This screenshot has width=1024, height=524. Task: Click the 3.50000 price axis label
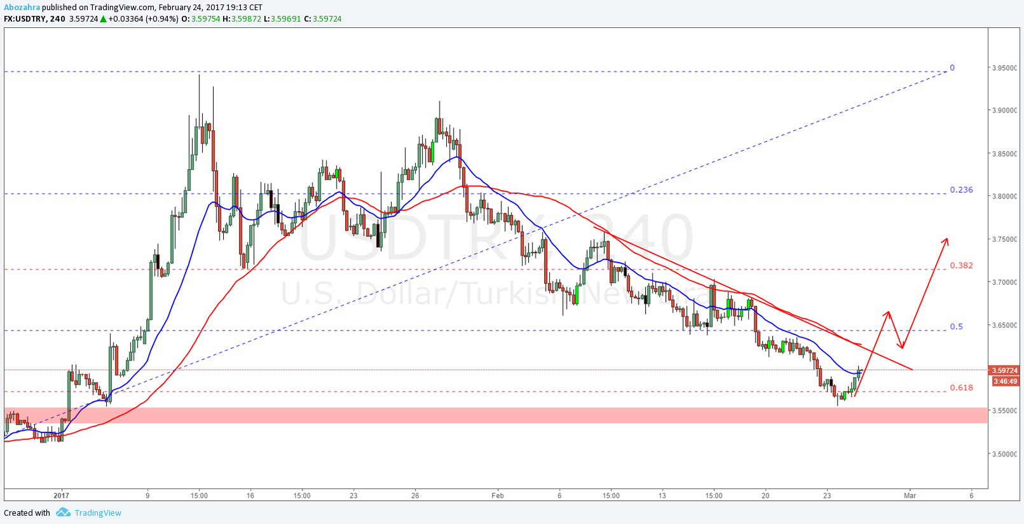point(1005,454)
